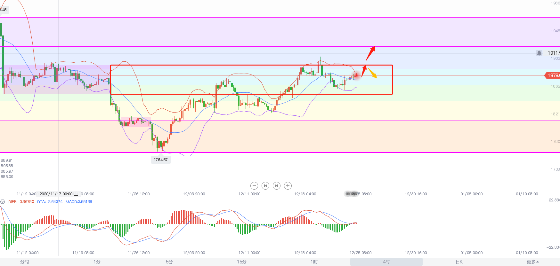The height and width of the screenshot is (266, 560).
Task: Click the 895.88 value at left
Action: [x=7, y=166]
